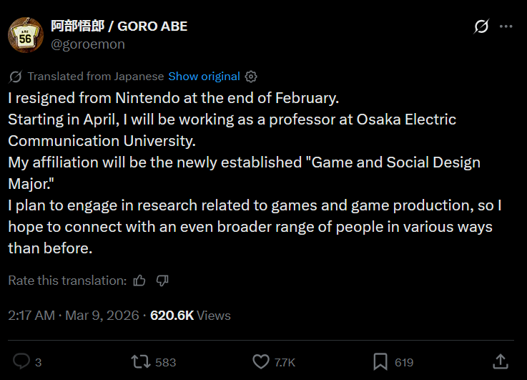Click the repost arrows icon
The height and width of the screenshot is (380, 527).
coord(140,361)
